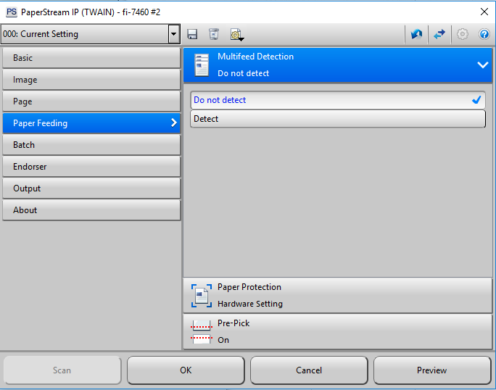Switch to the Basic tab
Image resolution: width=496 pixels, height=390 pixels.
(91, 58)
